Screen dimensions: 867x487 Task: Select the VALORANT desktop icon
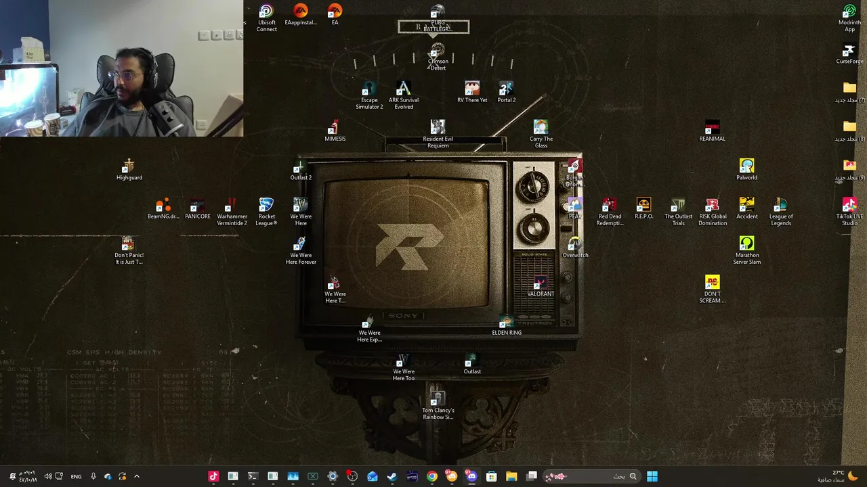pyautogui.click(x=541, y=285)
